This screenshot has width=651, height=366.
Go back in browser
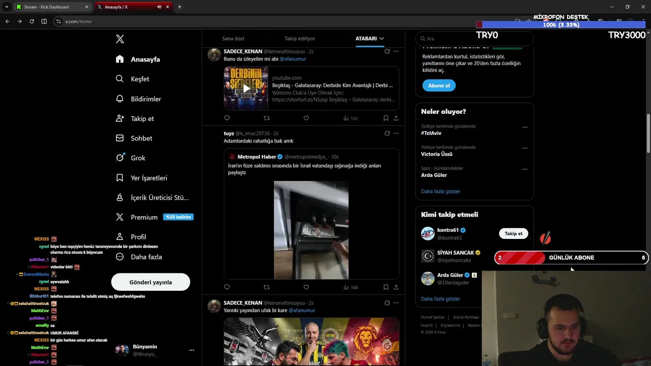[7, 21]
